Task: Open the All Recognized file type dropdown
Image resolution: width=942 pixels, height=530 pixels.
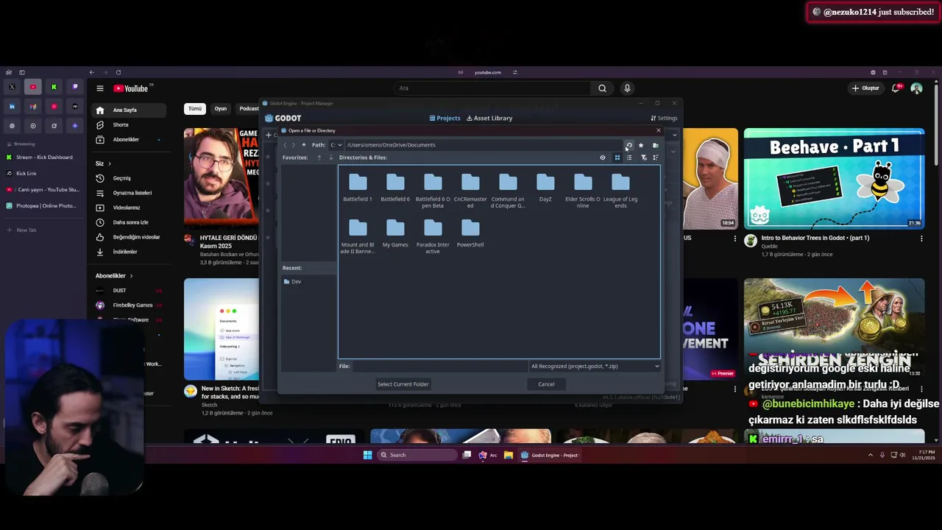Action: click(595, 366)
